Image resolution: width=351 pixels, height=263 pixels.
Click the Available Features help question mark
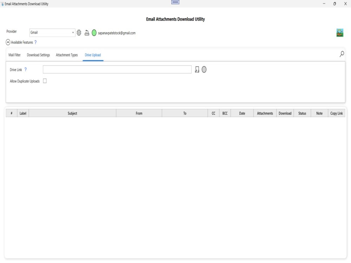pos(35,42)
